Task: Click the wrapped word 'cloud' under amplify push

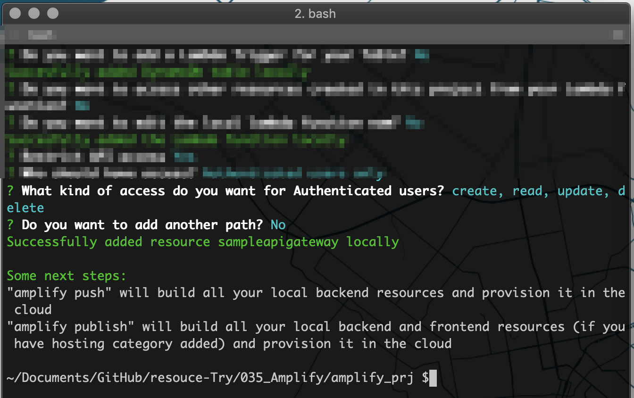Action: 33,310
